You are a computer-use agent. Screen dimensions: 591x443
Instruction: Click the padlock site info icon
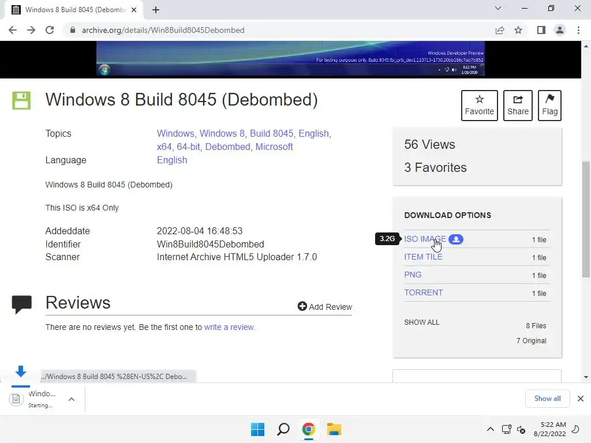tap(73, 30)
